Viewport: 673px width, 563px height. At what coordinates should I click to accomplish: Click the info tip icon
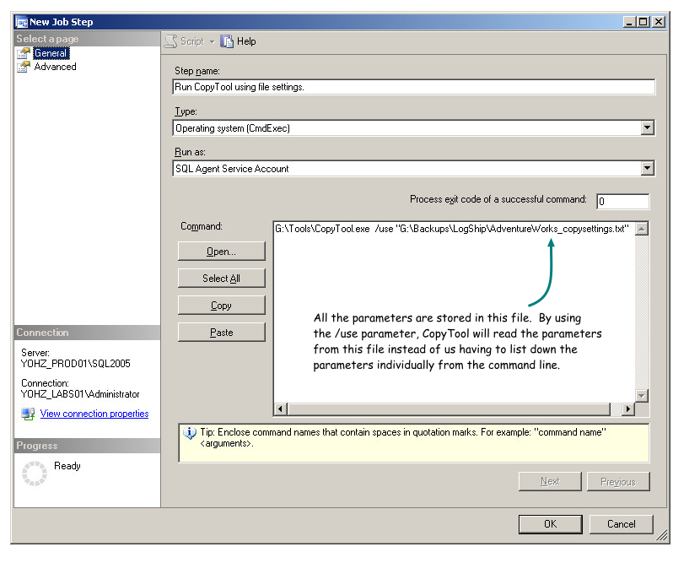tap(190, 433)
